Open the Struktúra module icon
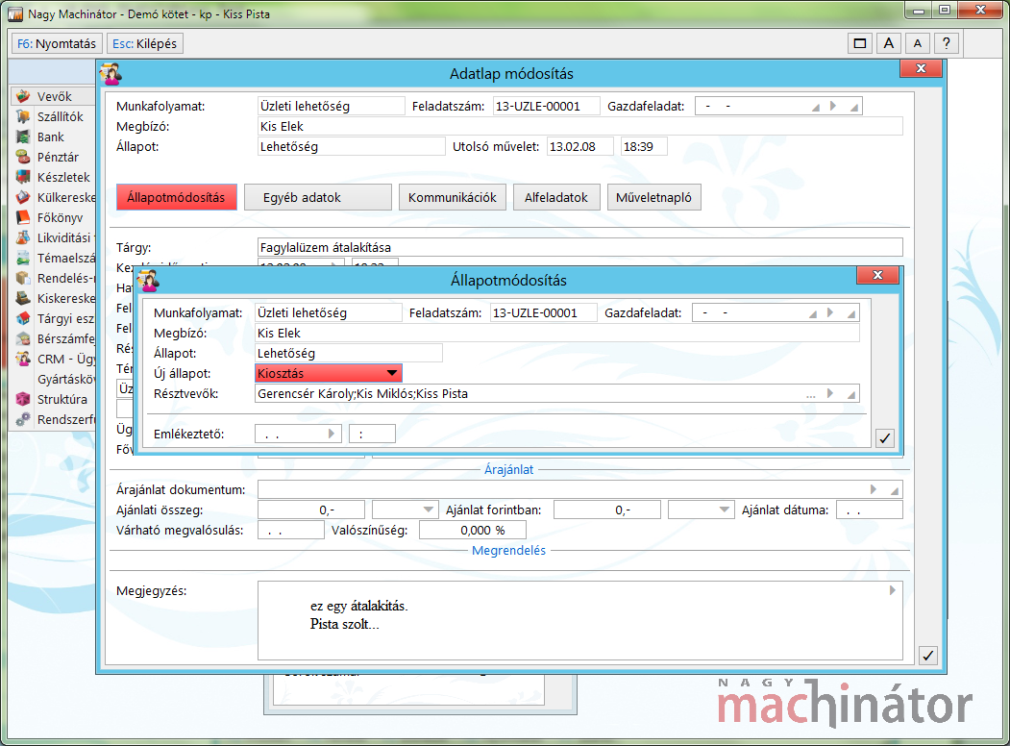The width and height of the screenshot is (1010, 746). click(23, 399)
